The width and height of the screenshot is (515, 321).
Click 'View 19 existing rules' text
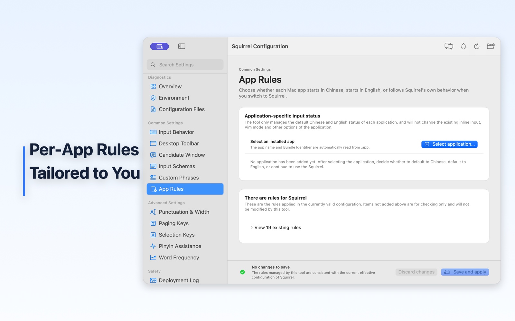click(x=278, y=228)
